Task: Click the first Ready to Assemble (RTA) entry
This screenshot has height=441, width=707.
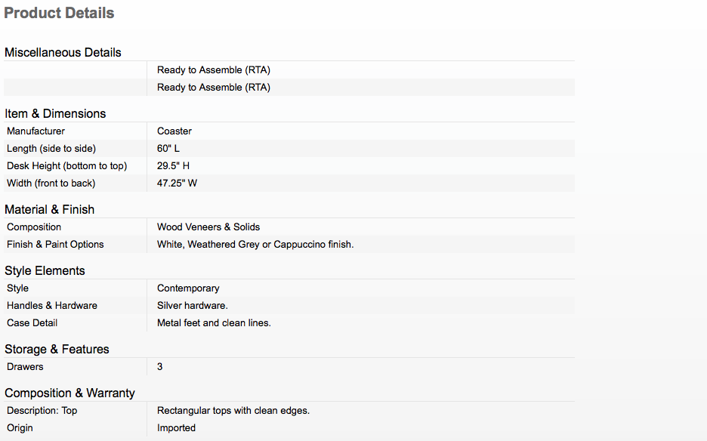Action: pos(214,70)
